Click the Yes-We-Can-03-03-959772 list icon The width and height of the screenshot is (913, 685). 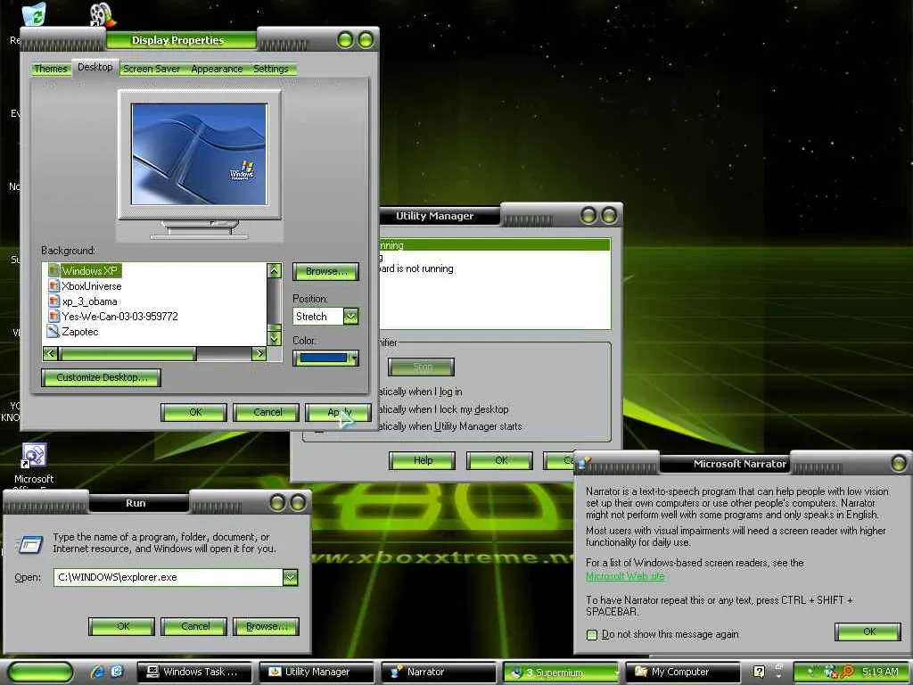[x=53, y=316]
